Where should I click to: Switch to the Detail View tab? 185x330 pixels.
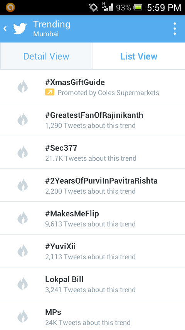[x=46, y=56]
